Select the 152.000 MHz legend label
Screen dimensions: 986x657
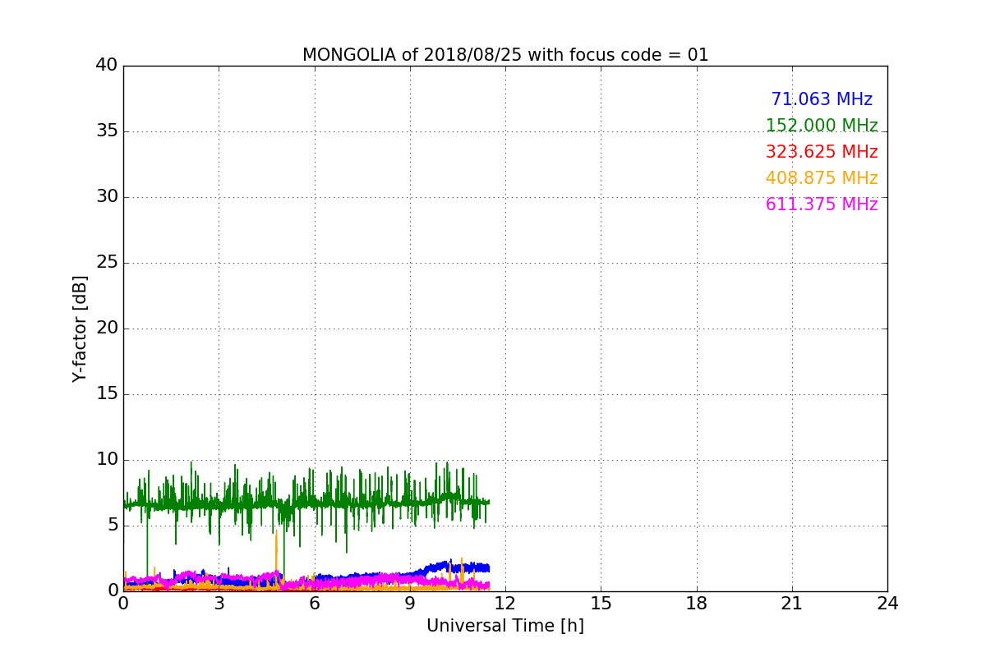coord(822,126)
